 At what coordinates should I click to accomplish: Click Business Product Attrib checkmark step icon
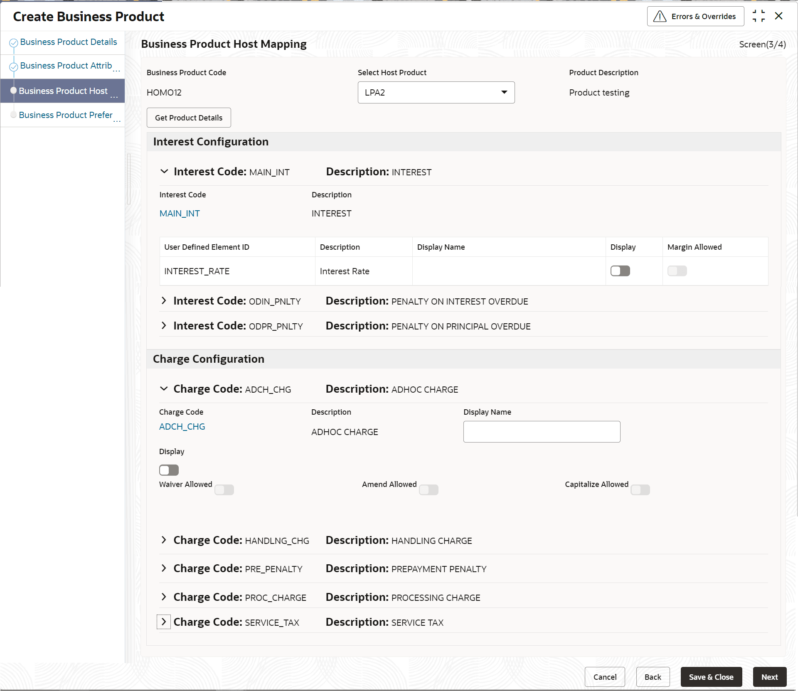(14, 66)
